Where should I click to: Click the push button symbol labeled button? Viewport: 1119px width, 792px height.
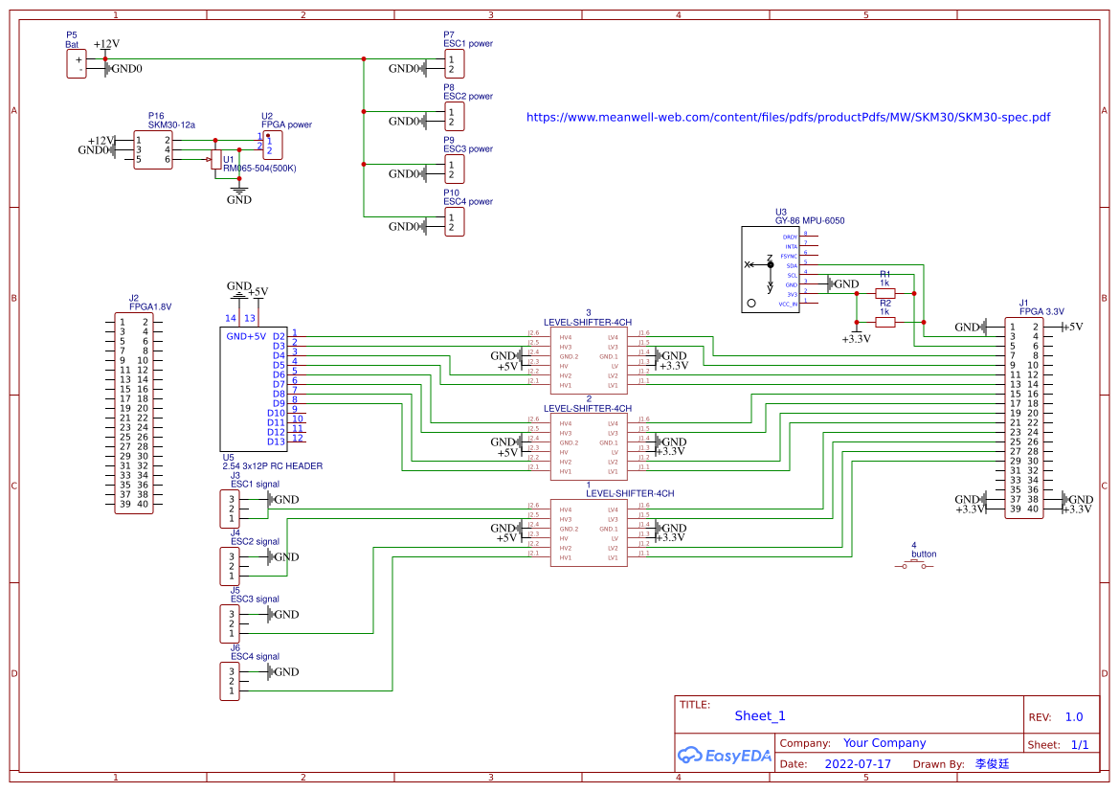(913, 565)
